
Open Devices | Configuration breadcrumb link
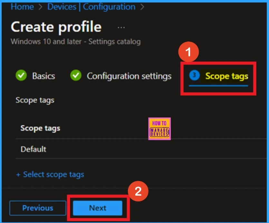[91, 7]
